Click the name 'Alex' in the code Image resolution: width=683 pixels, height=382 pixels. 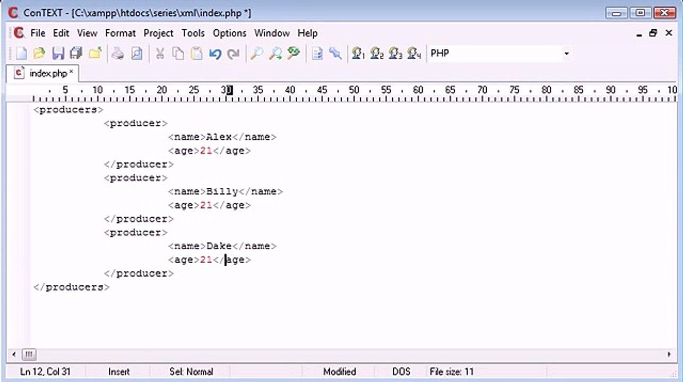pos(219,137)
